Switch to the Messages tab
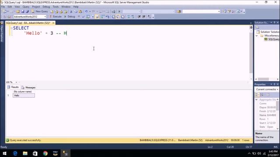Viewport: 280px width, 157px height. click(28, 87)
